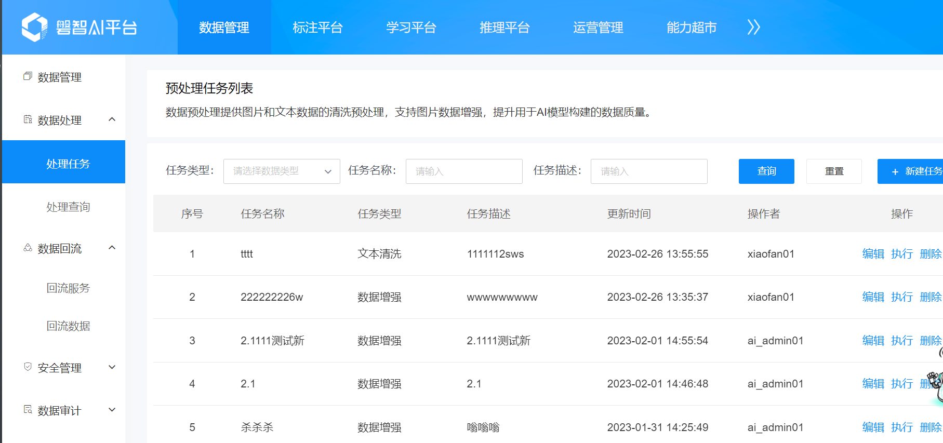This screenshot has height=443, width=943.
Task: Click the 数据管理 sidebar icon
Action: point(28,77)
